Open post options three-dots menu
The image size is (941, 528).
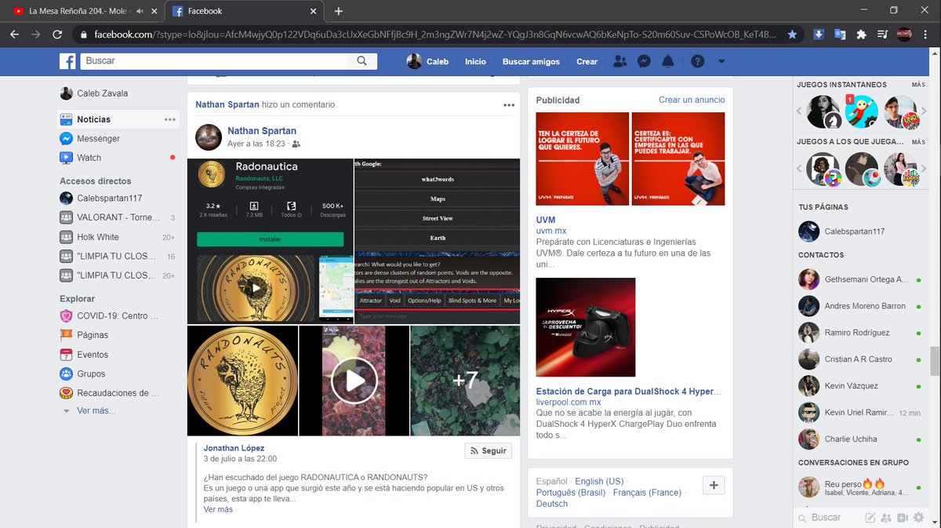[x=509, y=105]
